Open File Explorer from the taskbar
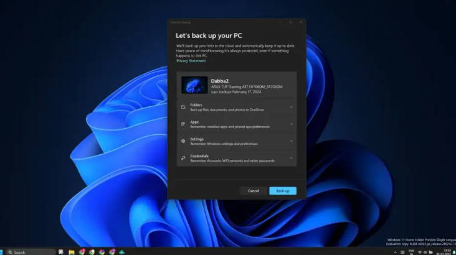The height and width of the screenshot is (255, 456). tap(72, 252)
